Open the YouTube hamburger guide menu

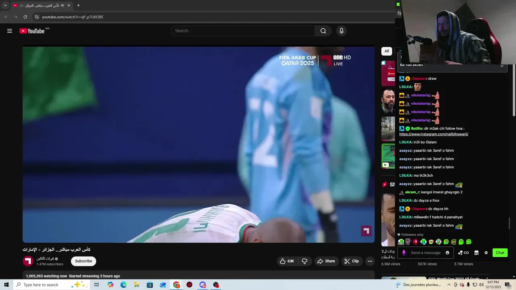(10, 31)
